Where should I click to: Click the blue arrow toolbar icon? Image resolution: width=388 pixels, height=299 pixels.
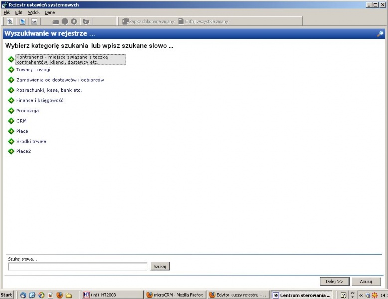point(22,22)
